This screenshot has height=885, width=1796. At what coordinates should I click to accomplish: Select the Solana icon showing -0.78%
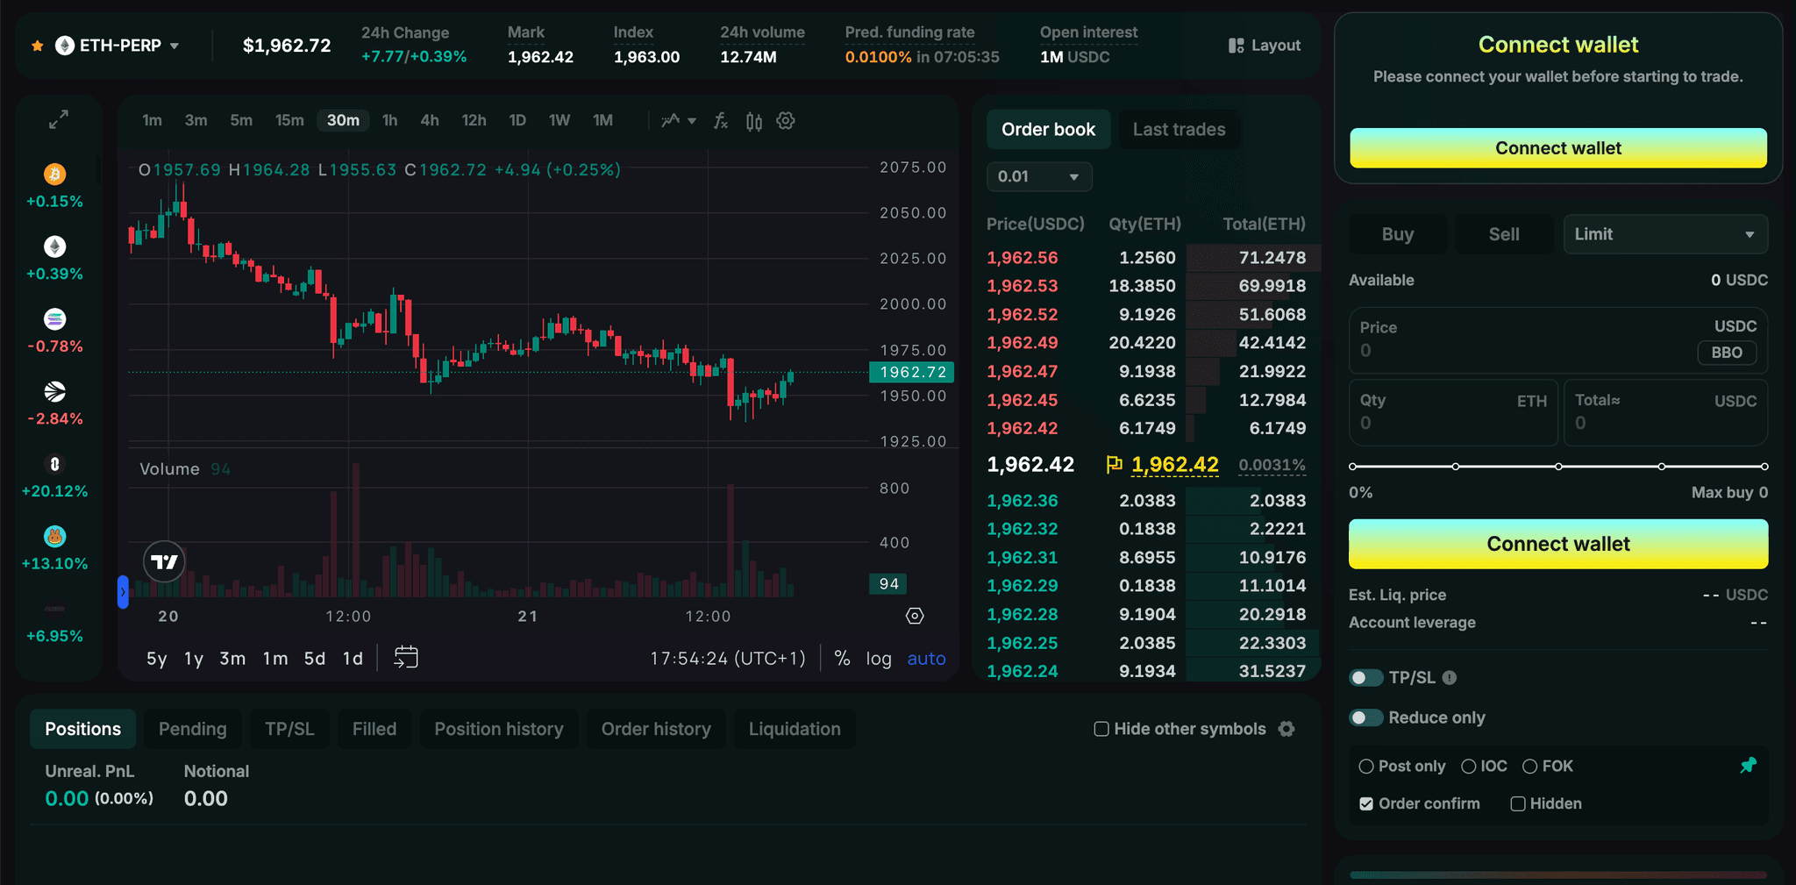(55, 319)
